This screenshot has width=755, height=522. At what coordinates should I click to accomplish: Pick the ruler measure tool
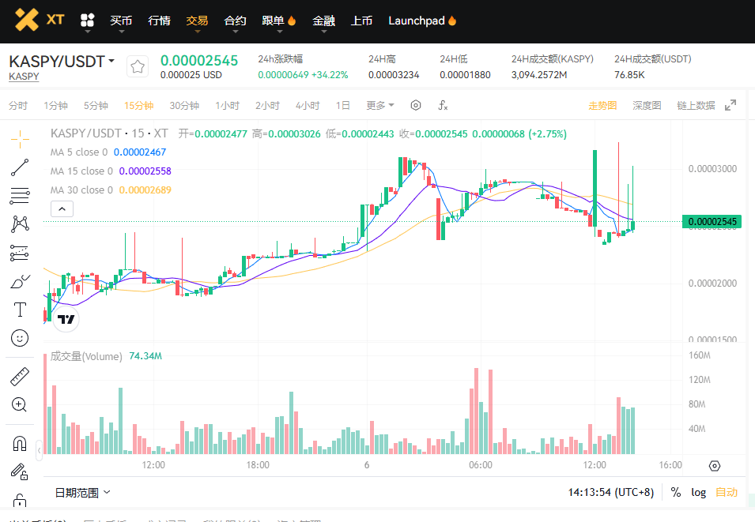20,376
